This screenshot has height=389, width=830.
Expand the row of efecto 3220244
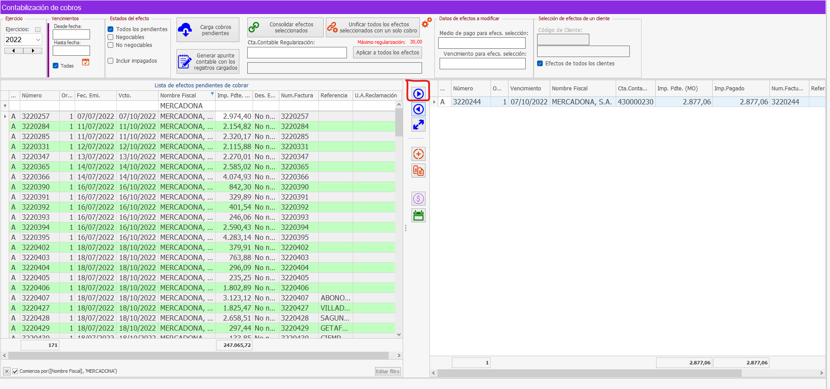click(434, 102)
